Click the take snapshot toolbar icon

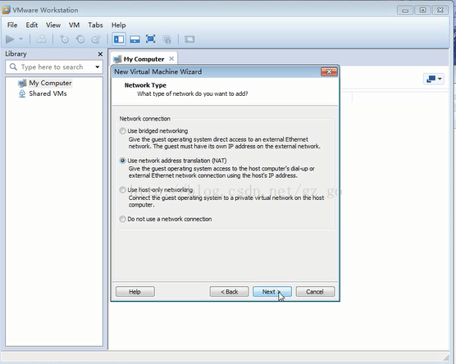[64, 39]
